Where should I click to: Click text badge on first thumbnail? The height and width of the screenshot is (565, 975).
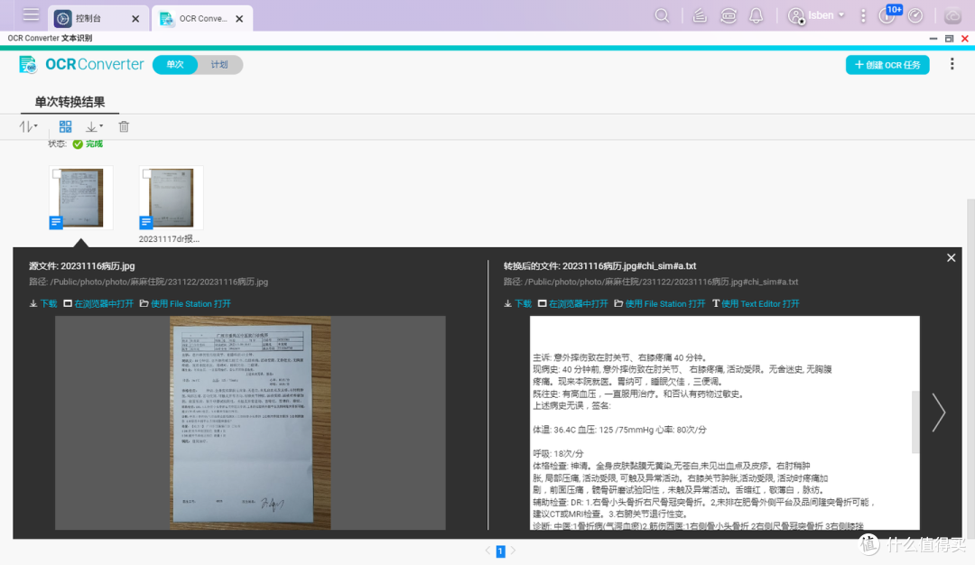[x=56, y=222]
